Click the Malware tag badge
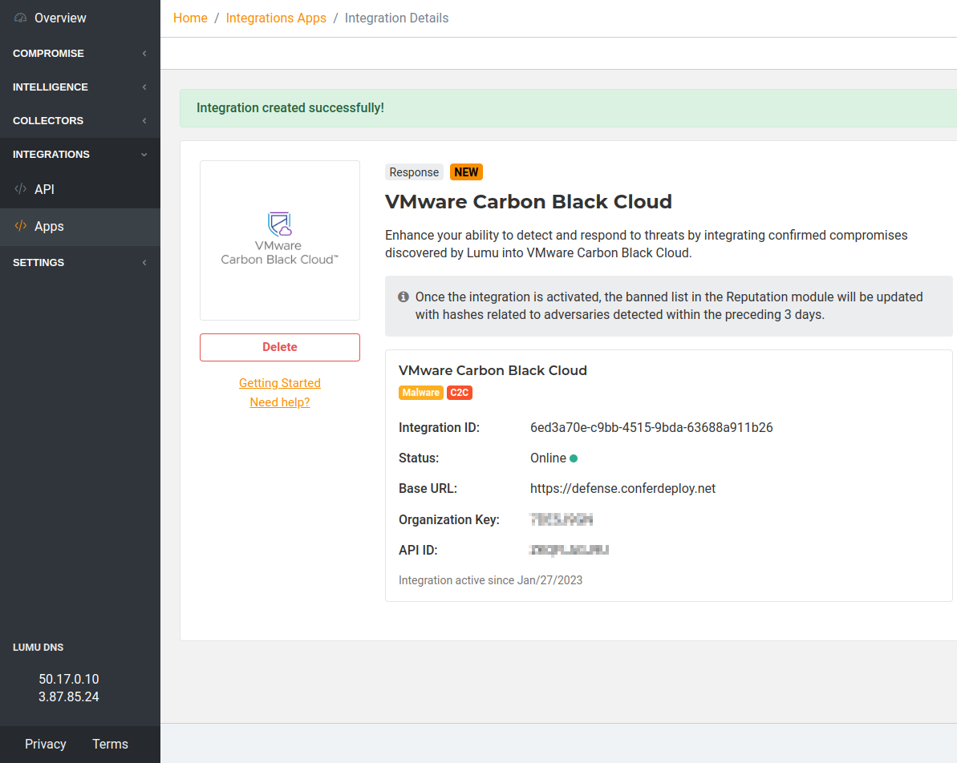Screen dimensions: 957x763 pos(420,393)
